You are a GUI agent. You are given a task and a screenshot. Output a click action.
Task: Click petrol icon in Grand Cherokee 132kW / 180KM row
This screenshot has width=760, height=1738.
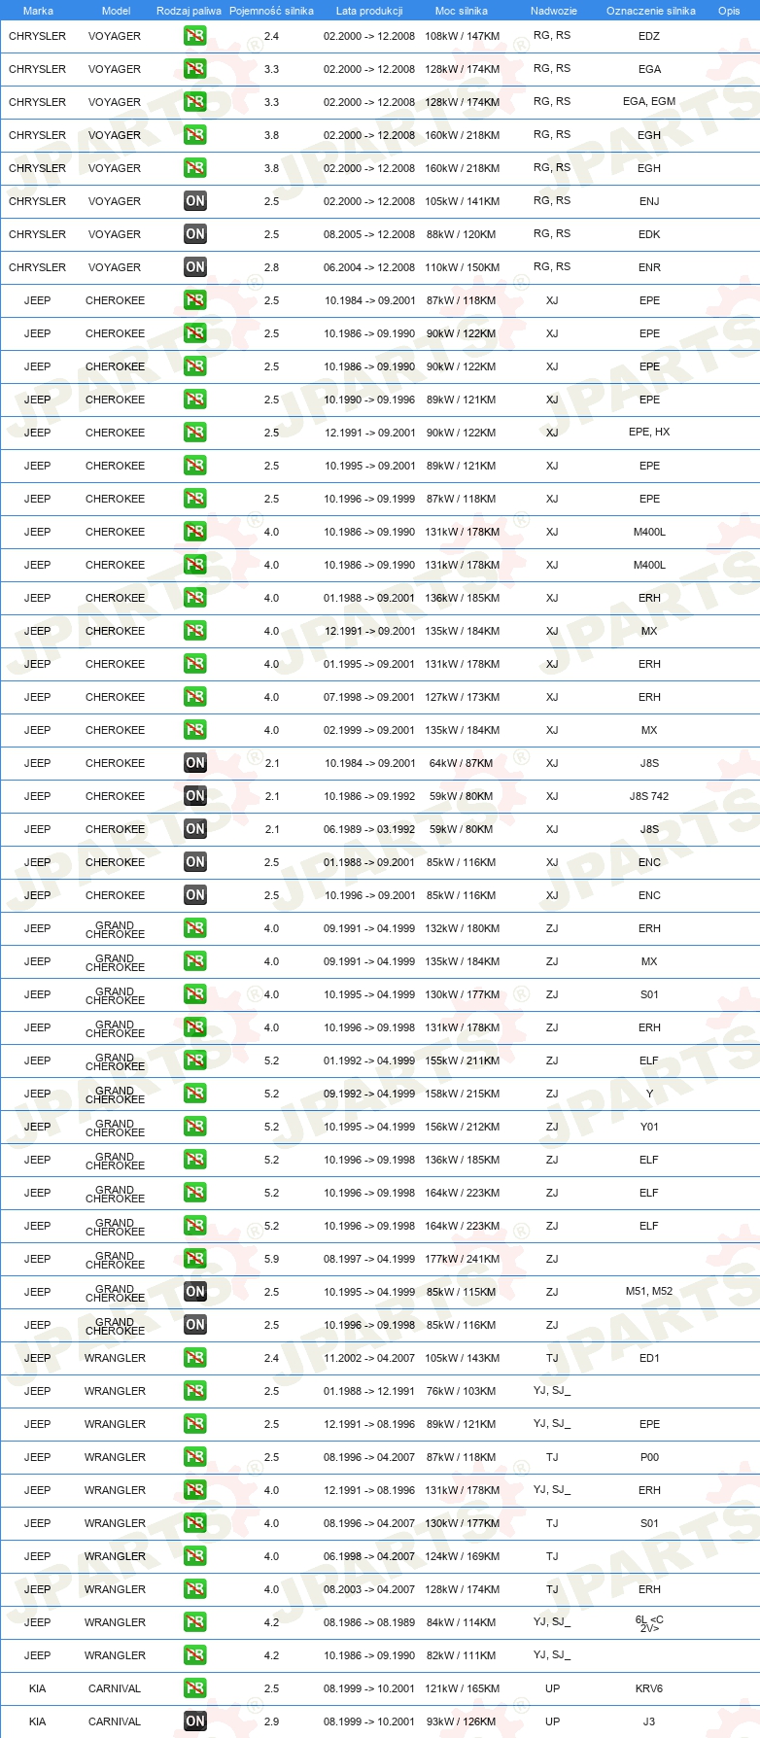pyautogui.click(x=195, y=928)
